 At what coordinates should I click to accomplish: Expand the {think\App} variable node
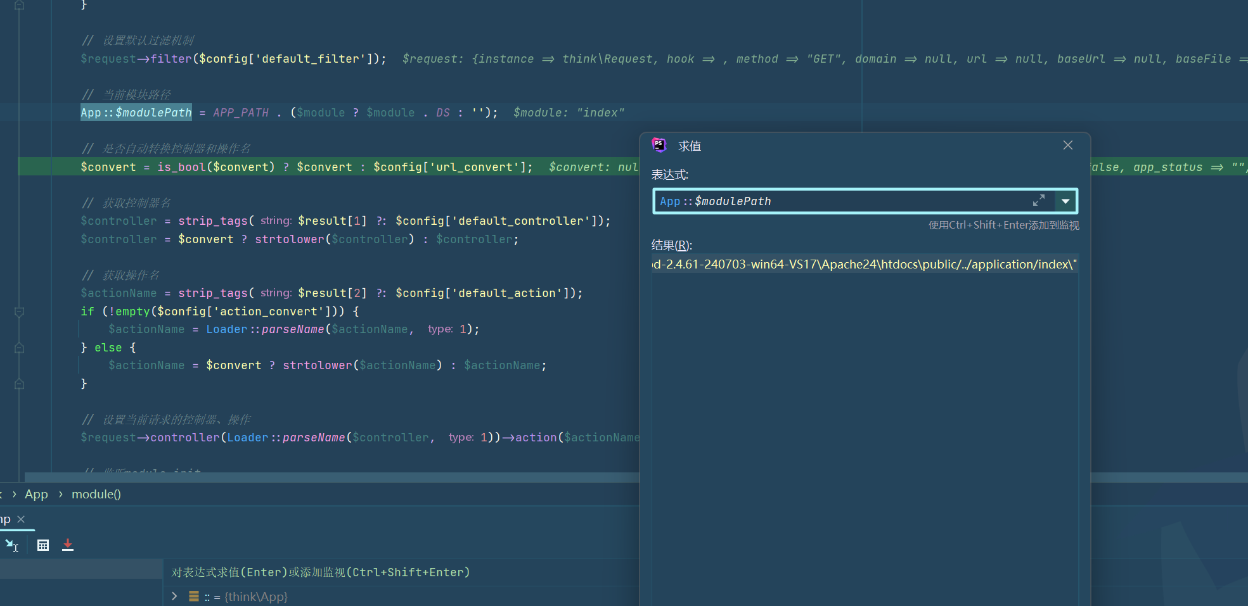pyautogui.click(x=174, y=596)
